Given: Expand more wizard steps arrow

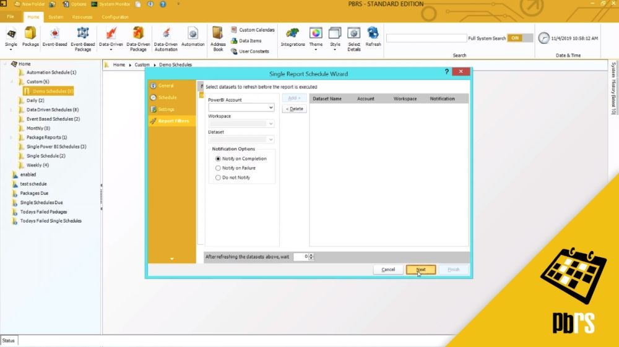Looking at the screenshot, I should coord(171,259).
